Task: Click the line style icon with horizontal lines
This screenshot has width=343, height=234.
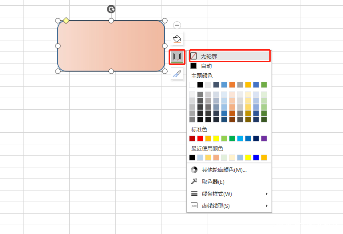Action: pyautogui.click(x=194, y=194)
